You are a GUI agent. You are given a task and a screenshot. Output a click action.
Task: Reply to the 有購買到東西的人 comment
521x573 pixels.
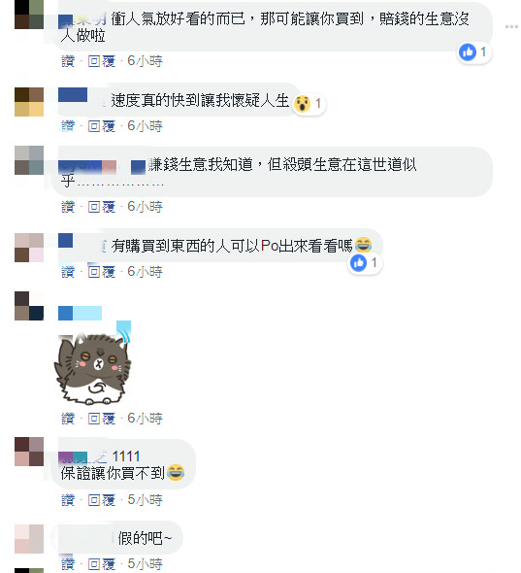(x=102, y=272)
